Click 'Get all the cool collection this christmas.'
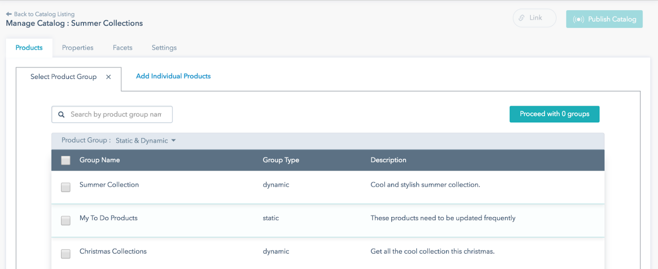This screenshot has width=658, height=269. 433,251
